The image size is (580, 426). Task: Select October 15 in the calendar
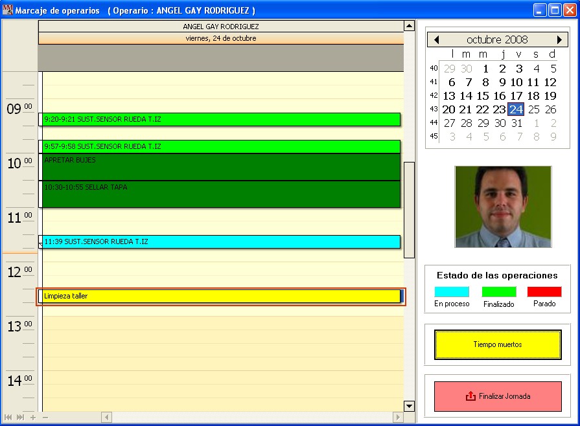point(483,96)
